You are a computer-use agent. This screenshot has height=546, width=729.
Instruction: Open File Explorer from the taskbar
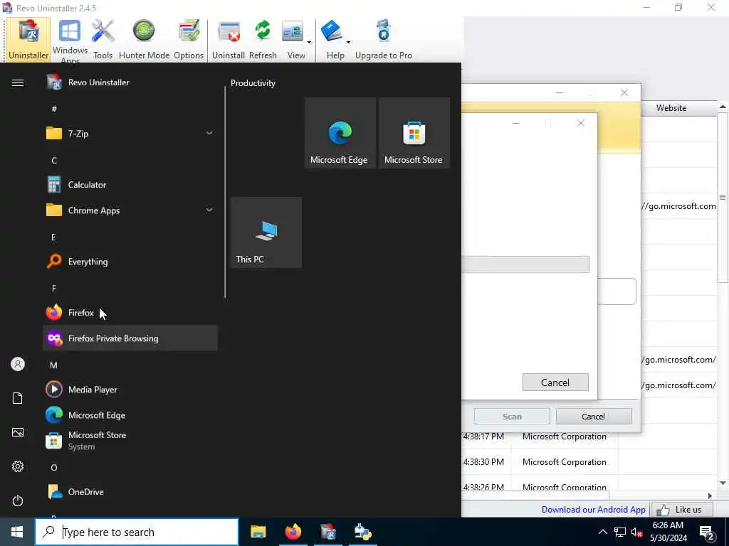coord(258,532)
